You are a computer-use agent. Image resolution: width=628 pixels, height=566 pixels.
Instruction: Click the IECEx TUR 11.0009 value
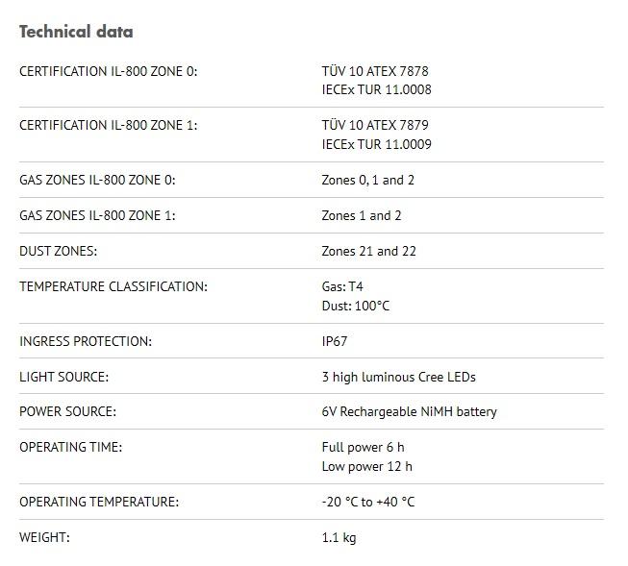click(x=376, y=145)
